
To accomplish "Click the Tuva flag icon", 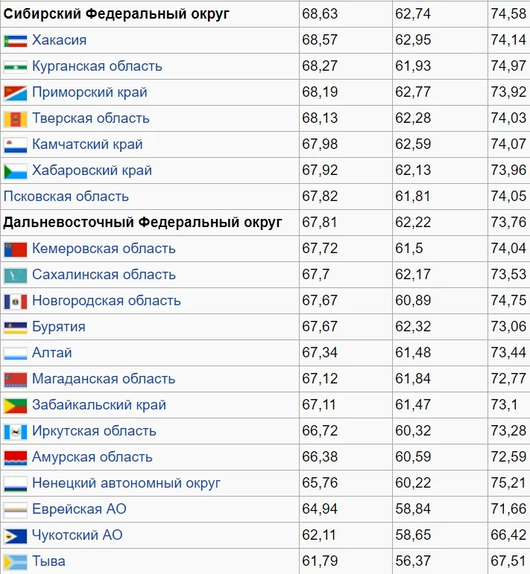I will point(16,562).
